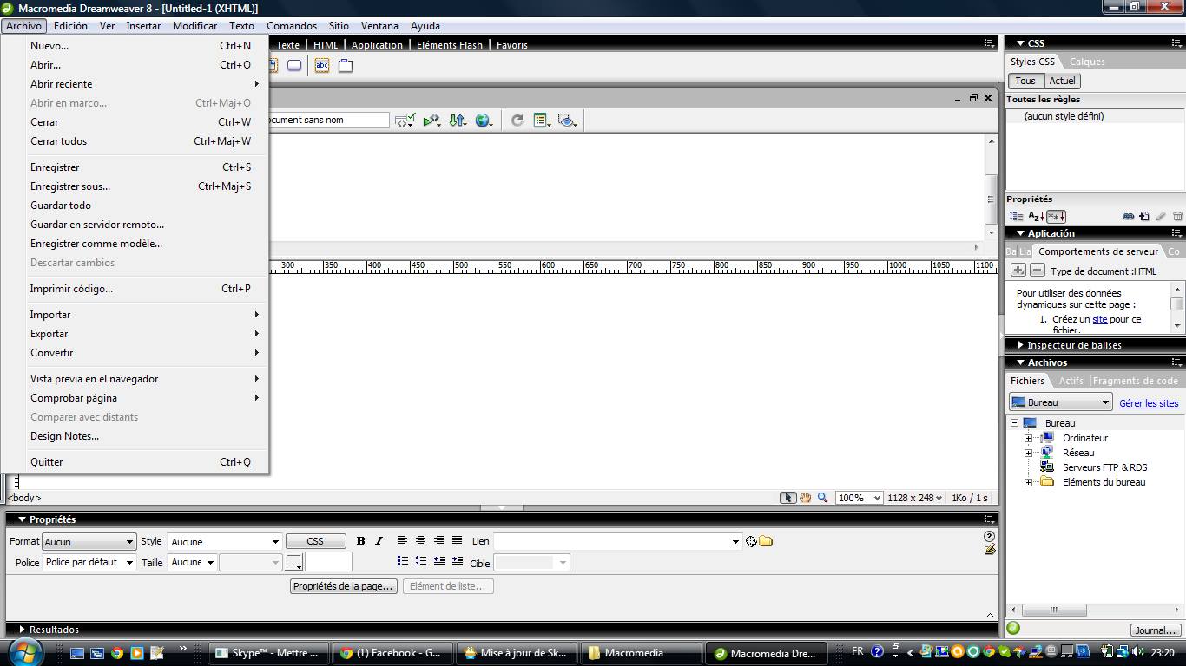Show list view A-Z in CSS Propriétés
This screenshot has height=666, width=1186.
pos(1036,217)
